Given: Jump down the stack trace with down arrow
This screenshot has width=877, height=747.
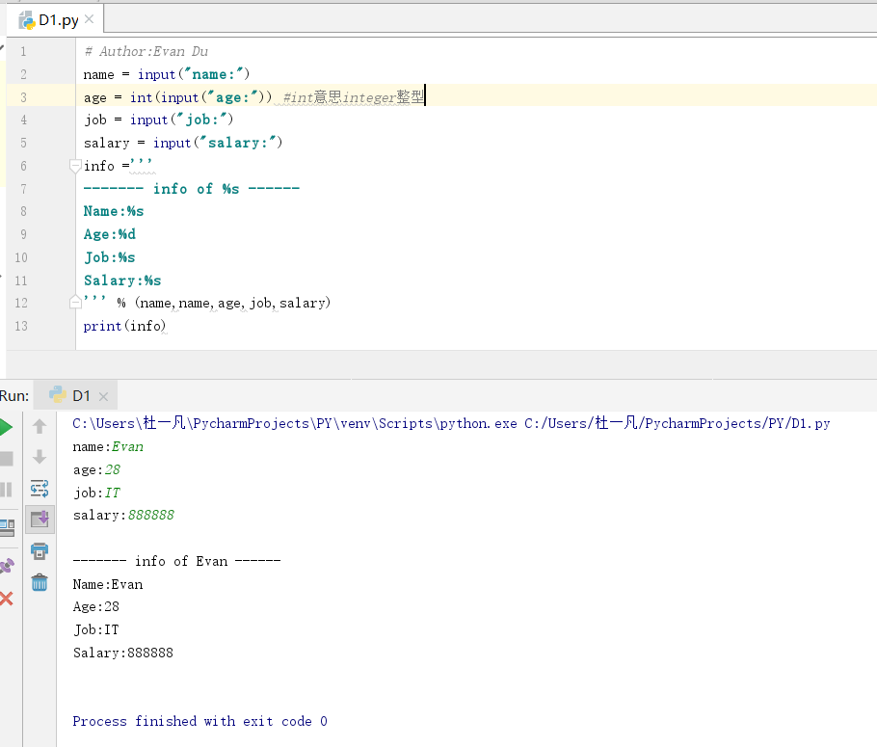Looking at the screenshot, I should point(40,457).
